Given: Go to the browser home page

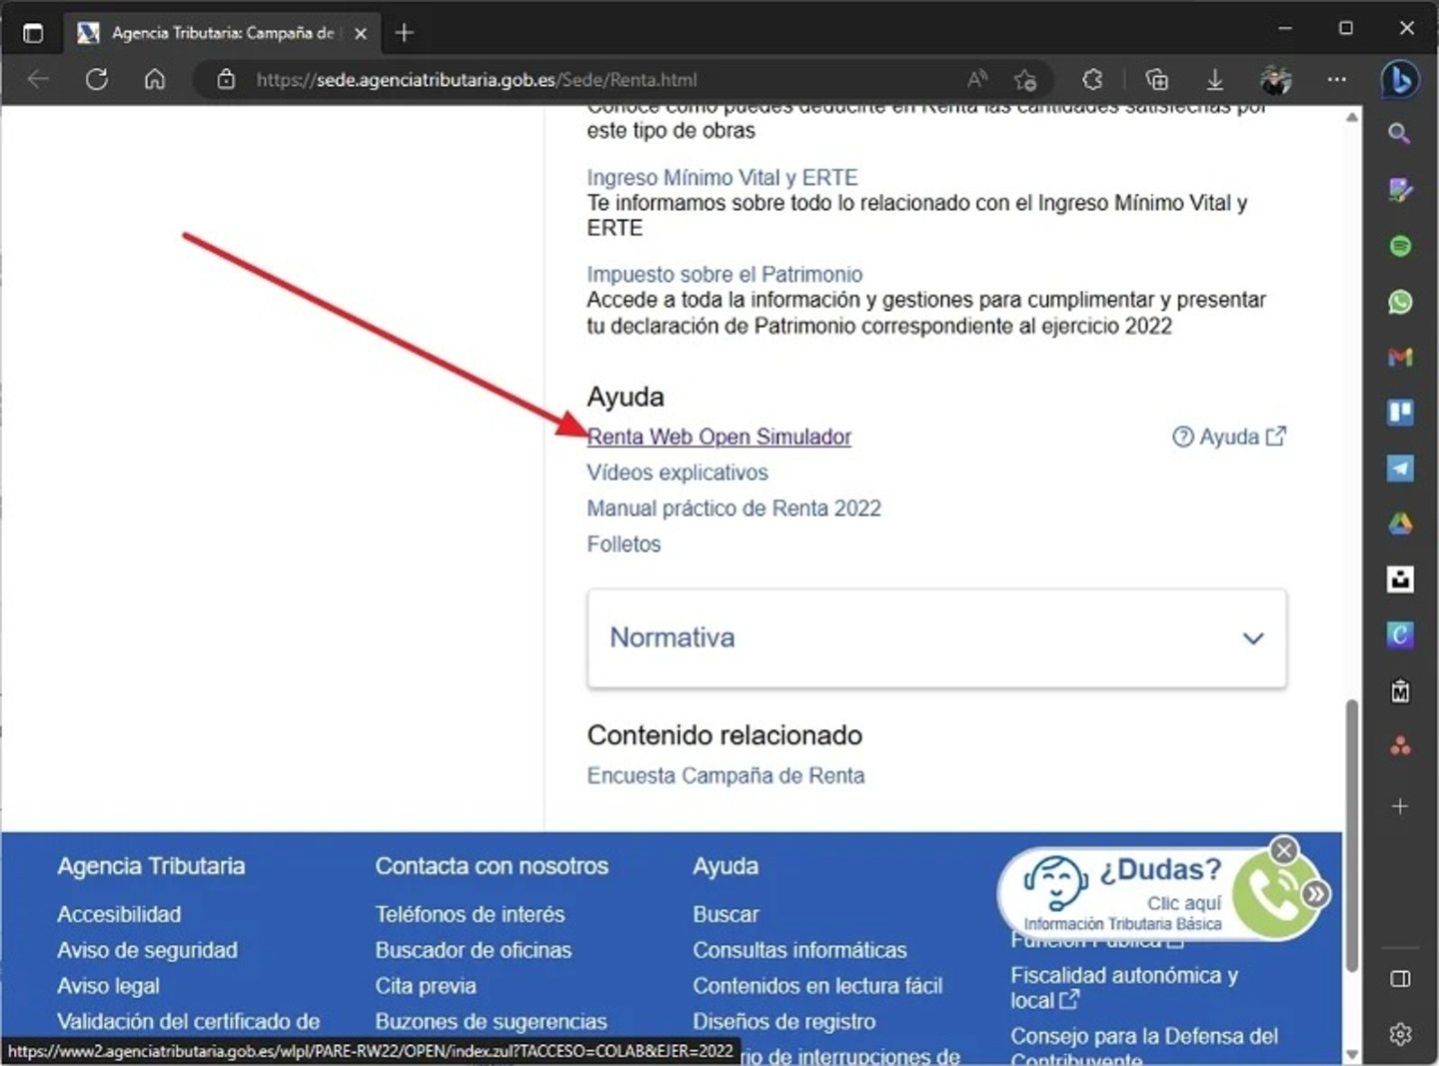Looking at the screenshot, I should pos(155,79).
